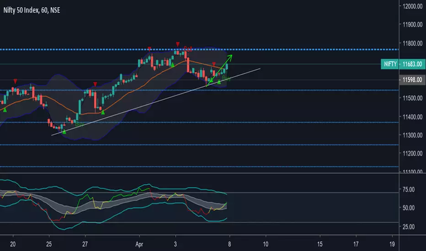The height and width of the screenshot is (251, 426).
Task: Click the date label 27 on time axis
Action: (85, 244)
